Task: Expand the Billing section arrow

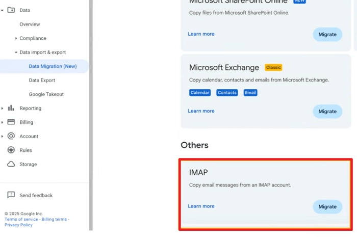Action: pyautogui.click(x=2, y=122)
